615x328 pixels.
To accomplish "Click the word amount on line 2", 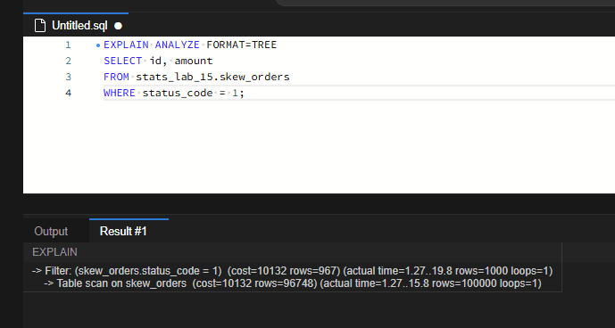I will (x=194, y=61).
